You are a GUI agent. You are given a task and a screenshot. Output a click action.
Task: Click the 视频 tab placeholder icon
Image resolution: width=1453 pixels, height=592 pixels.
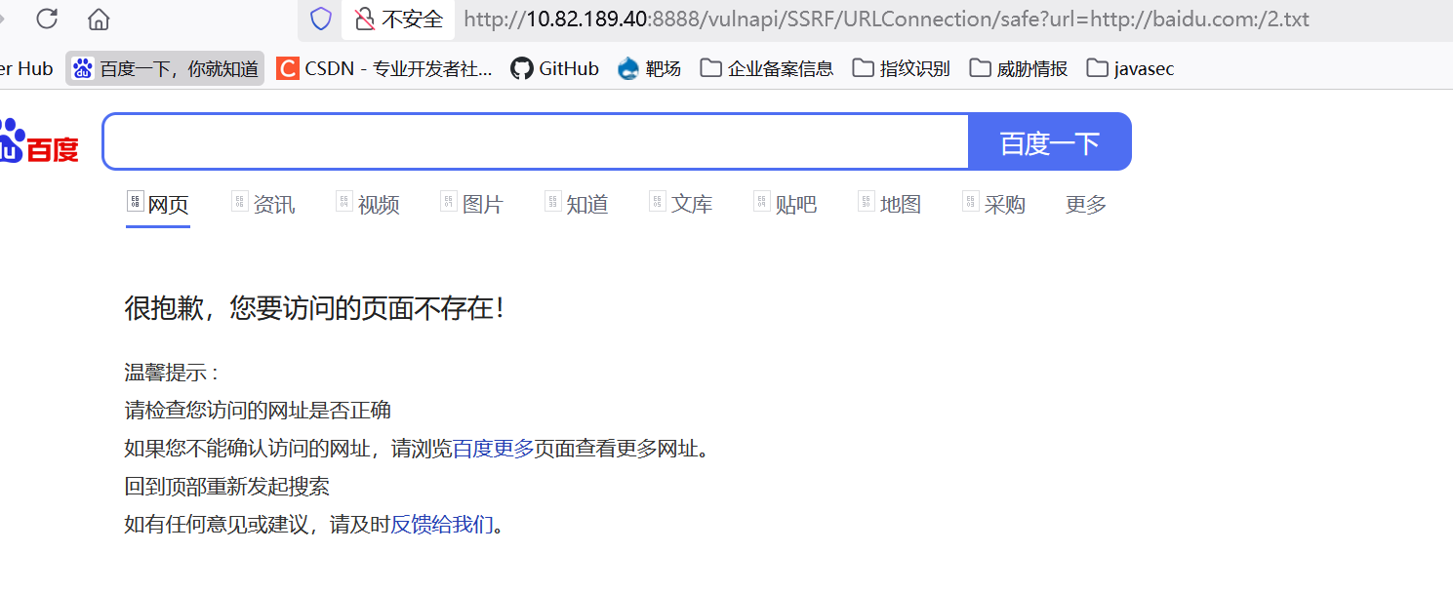coord(344,201)
